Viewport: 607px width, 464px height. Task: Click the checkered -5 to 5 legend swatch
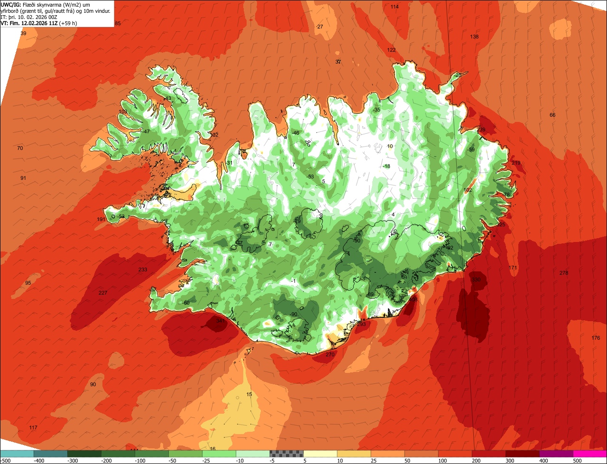286,454
